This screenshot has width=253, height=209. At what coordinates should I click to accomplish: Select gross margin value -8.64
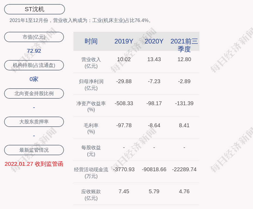(154, 125)
